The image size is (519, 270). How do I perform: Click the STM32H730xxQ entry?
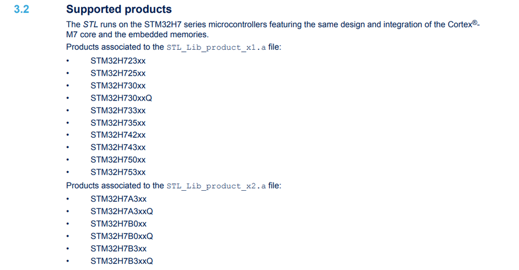click(122, 98)
